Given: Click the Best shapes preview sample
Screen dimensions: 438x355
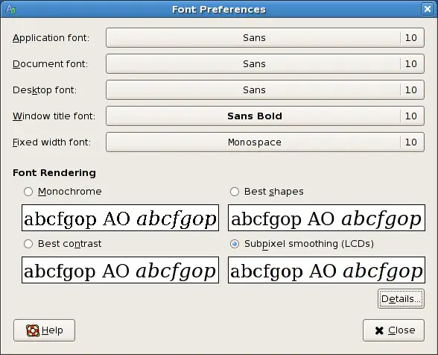Looking at the screenshot, I should click(326, 218).
